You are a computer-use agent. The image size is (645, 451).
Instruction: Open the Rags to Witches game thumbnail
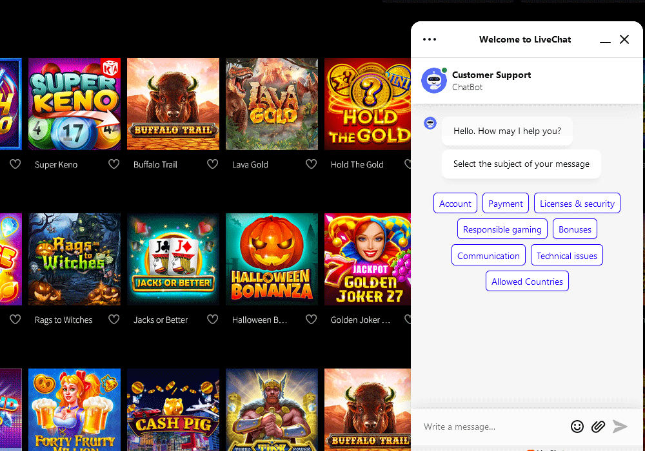tap(74, 259)
